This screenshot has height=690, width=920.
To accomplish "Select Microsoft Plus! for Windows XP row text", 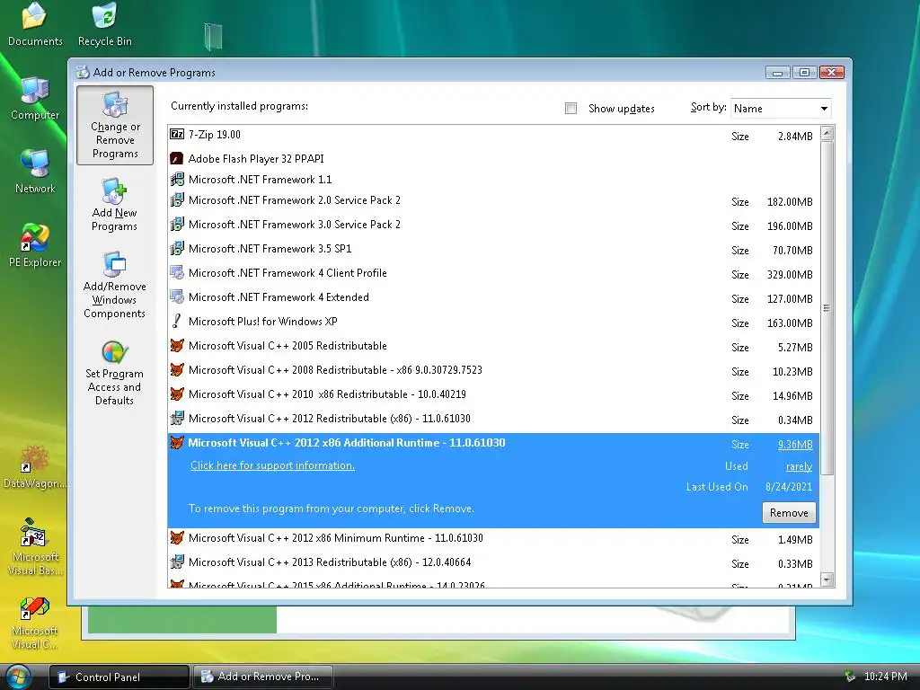I will point(263,321).
